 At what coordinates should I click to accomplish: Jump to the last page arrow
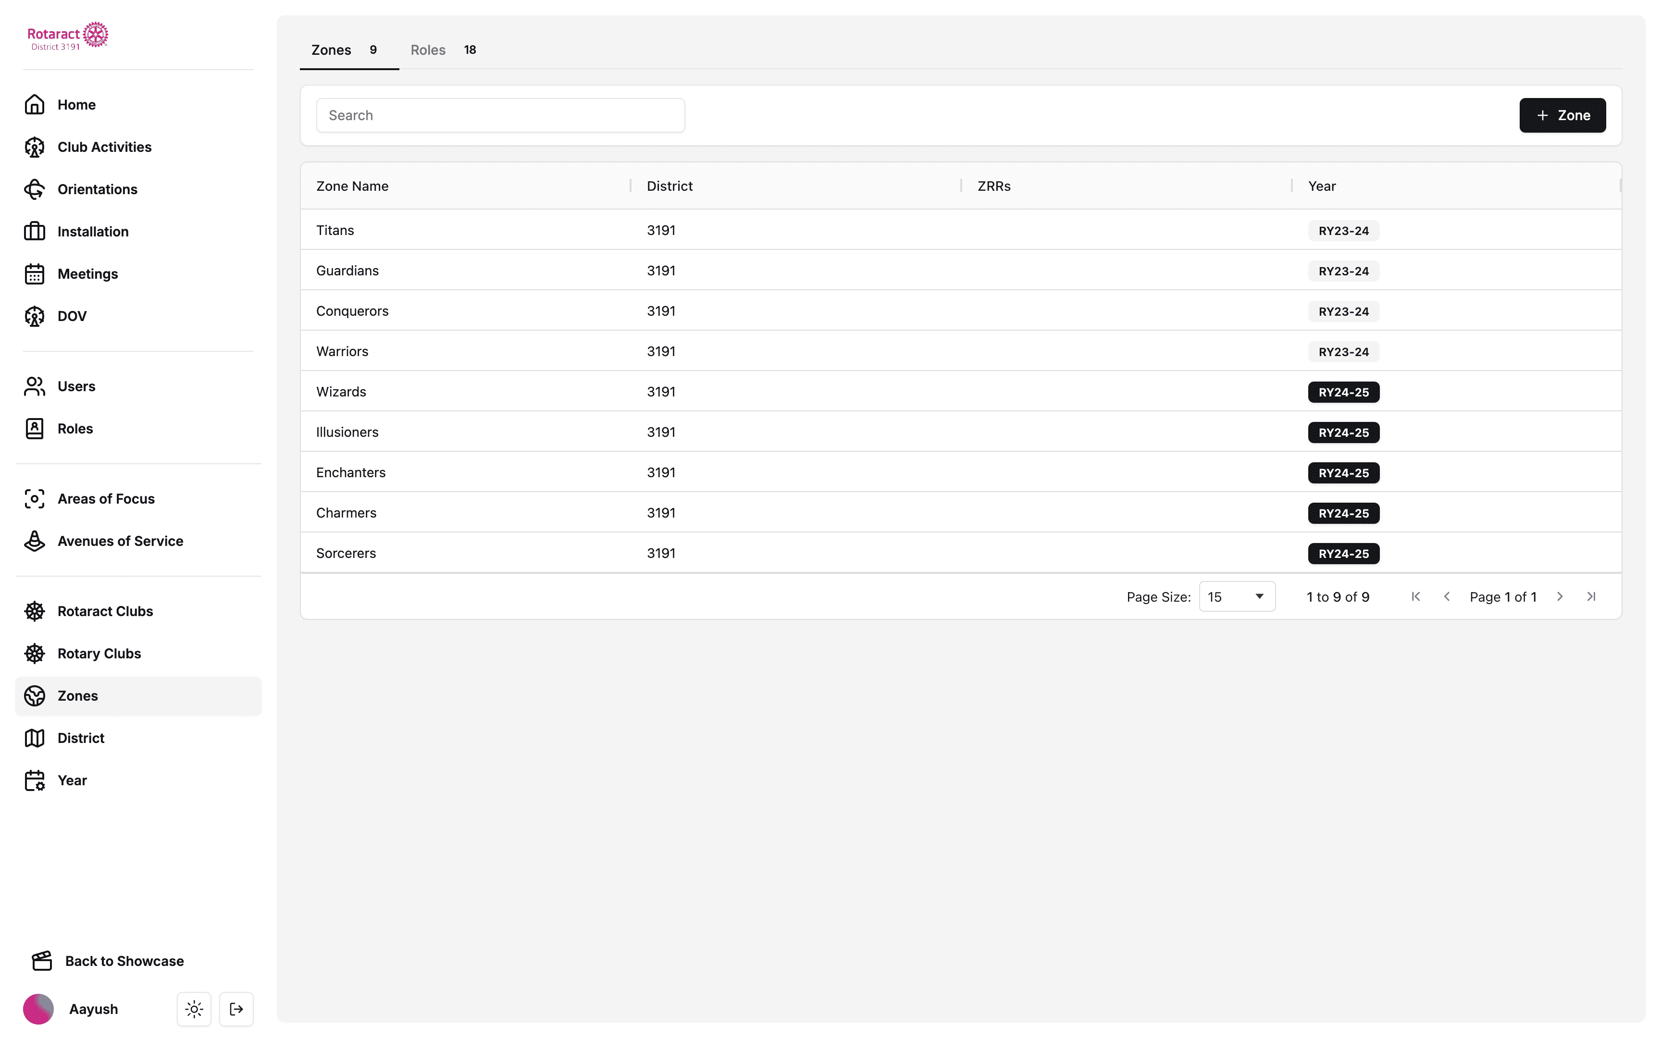[1591, 596]
